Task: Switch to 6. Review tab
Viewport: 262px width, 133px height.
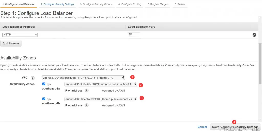Action: [x=180, y=4]
